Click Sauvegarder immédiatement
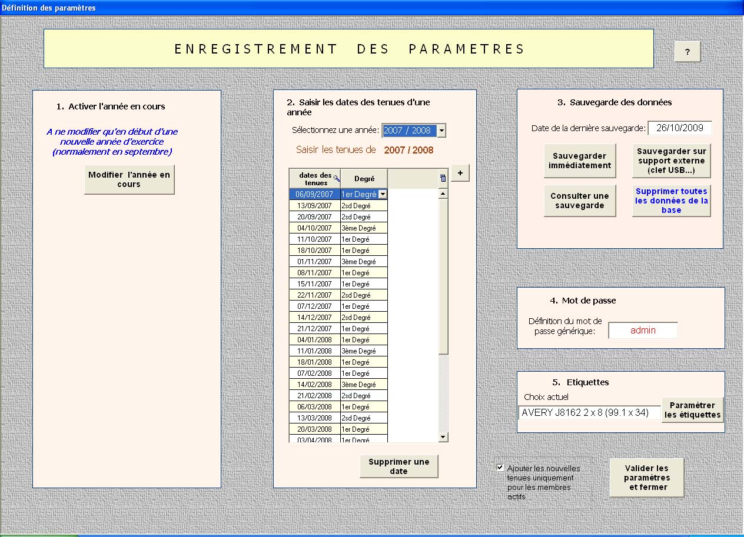The height and width of the screenshot is (537, 744). point(580,161)
